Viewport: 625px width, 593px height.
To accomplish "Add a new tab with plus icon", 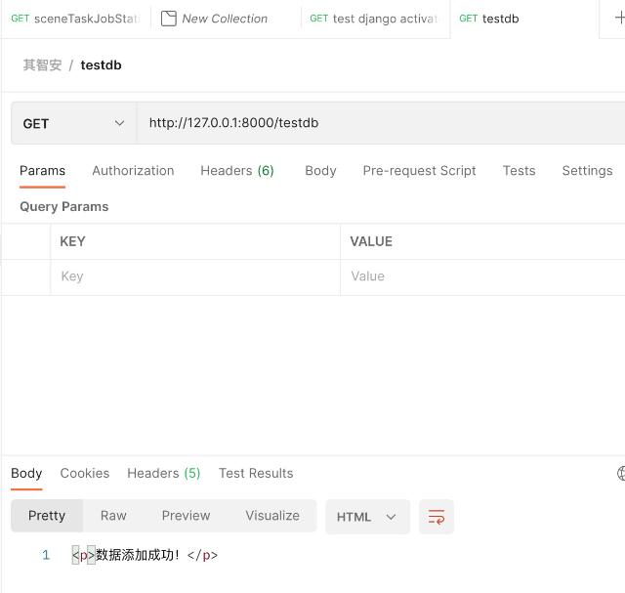I will click(619, 18).
